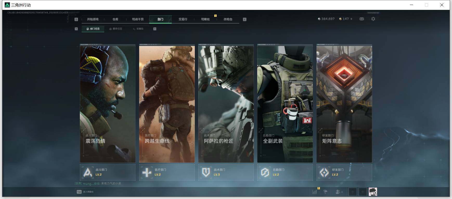Click the first empty squad slot plus

352,192
